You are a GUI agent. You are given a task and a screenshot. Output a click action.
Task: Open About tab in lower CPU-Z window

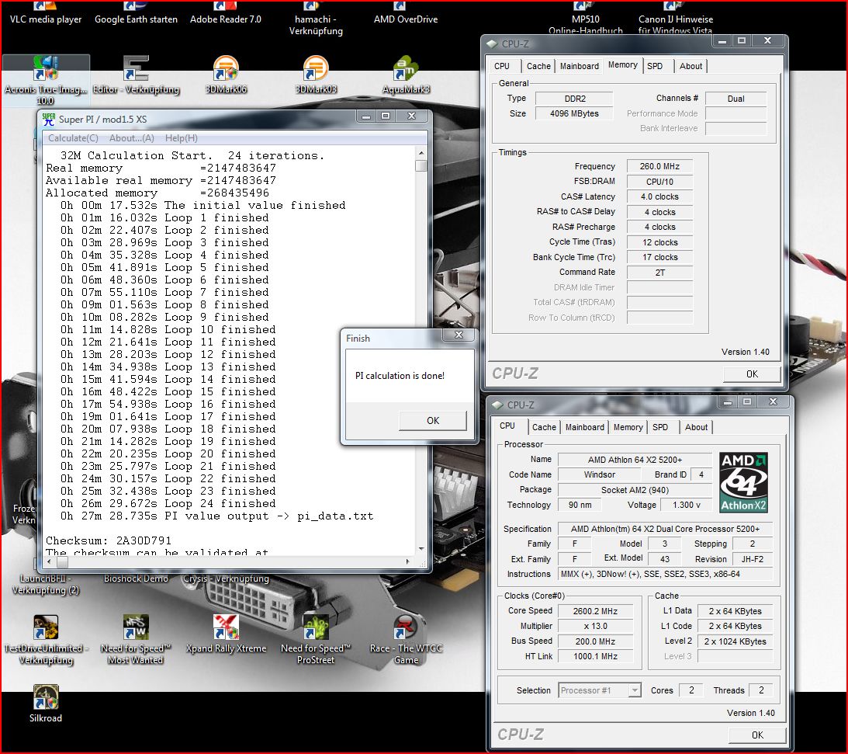(696, 427)
